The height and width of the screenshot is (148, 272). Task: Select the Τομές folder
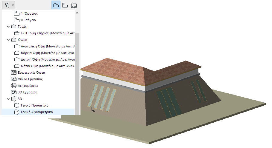pyautogui.click(x=22, y=27)
